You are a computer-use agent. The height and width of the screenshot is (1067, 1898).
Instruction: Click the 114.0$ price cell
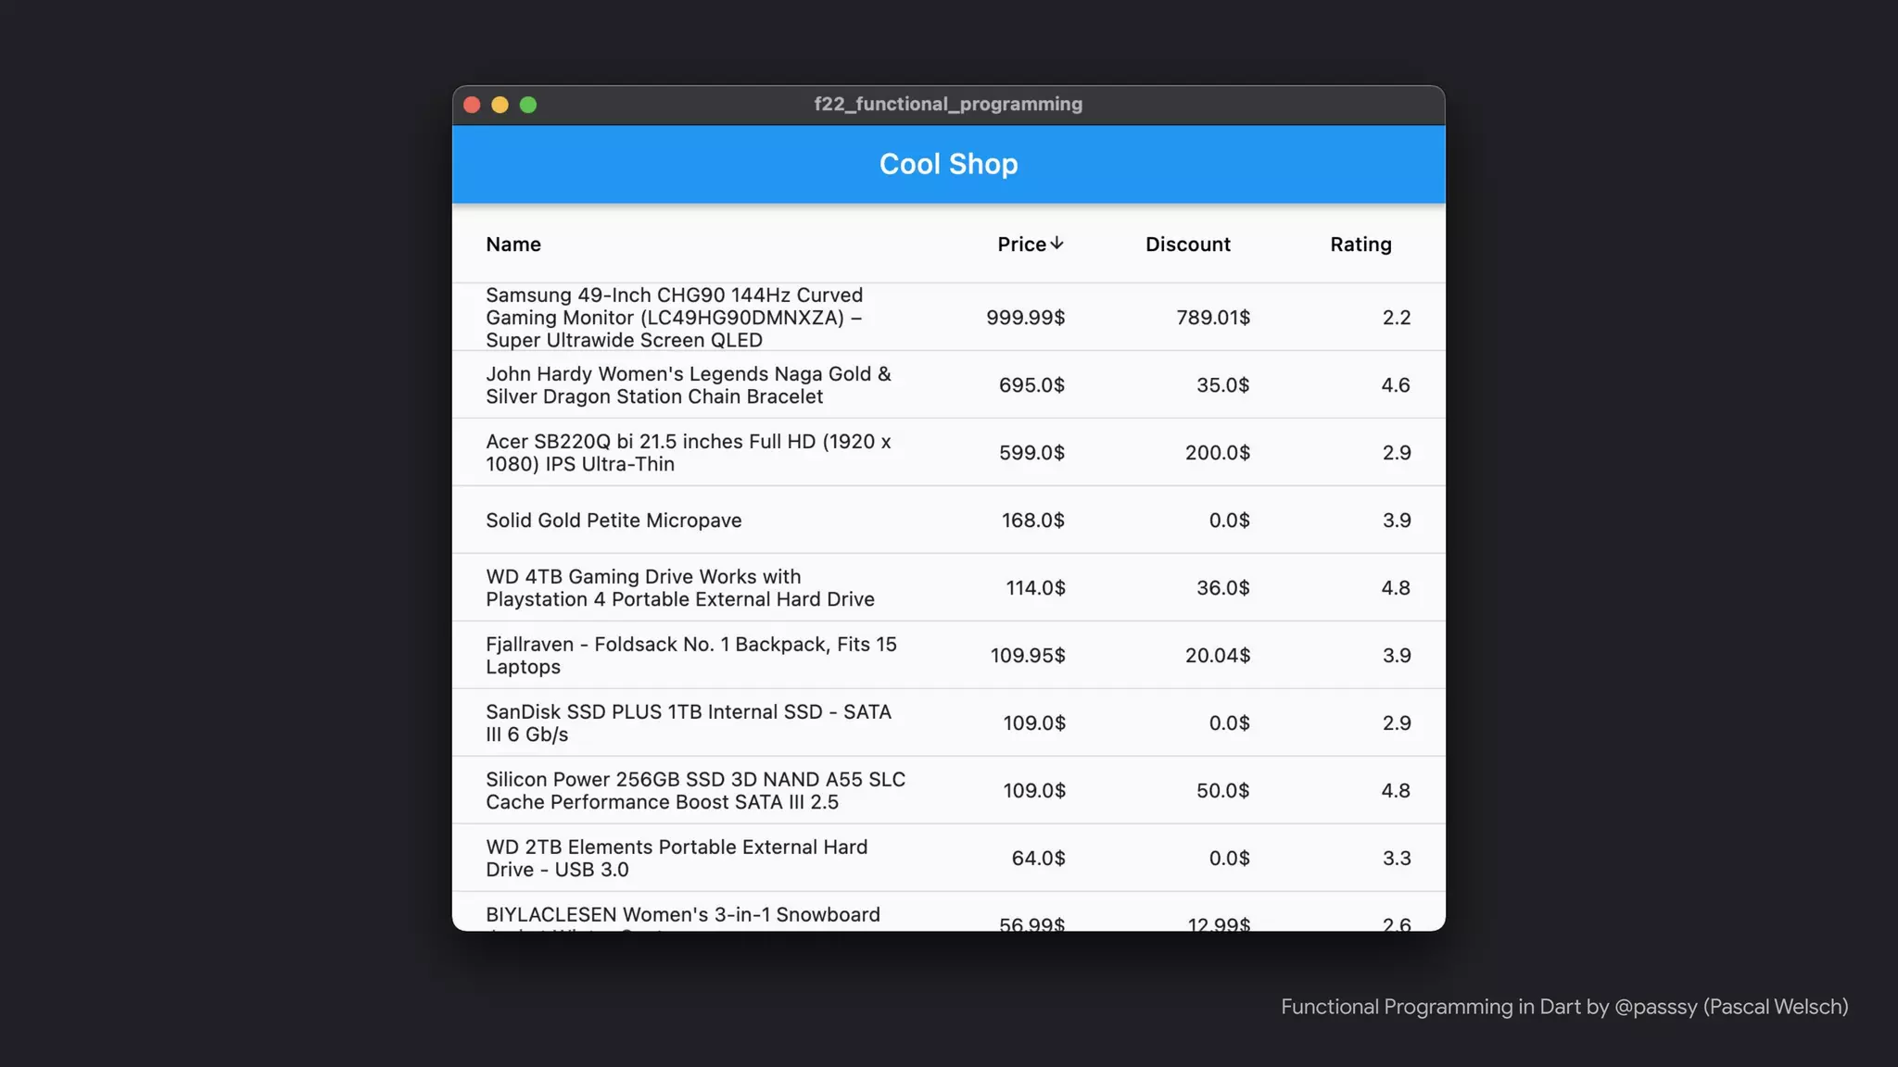click(x=1036, y=588)
